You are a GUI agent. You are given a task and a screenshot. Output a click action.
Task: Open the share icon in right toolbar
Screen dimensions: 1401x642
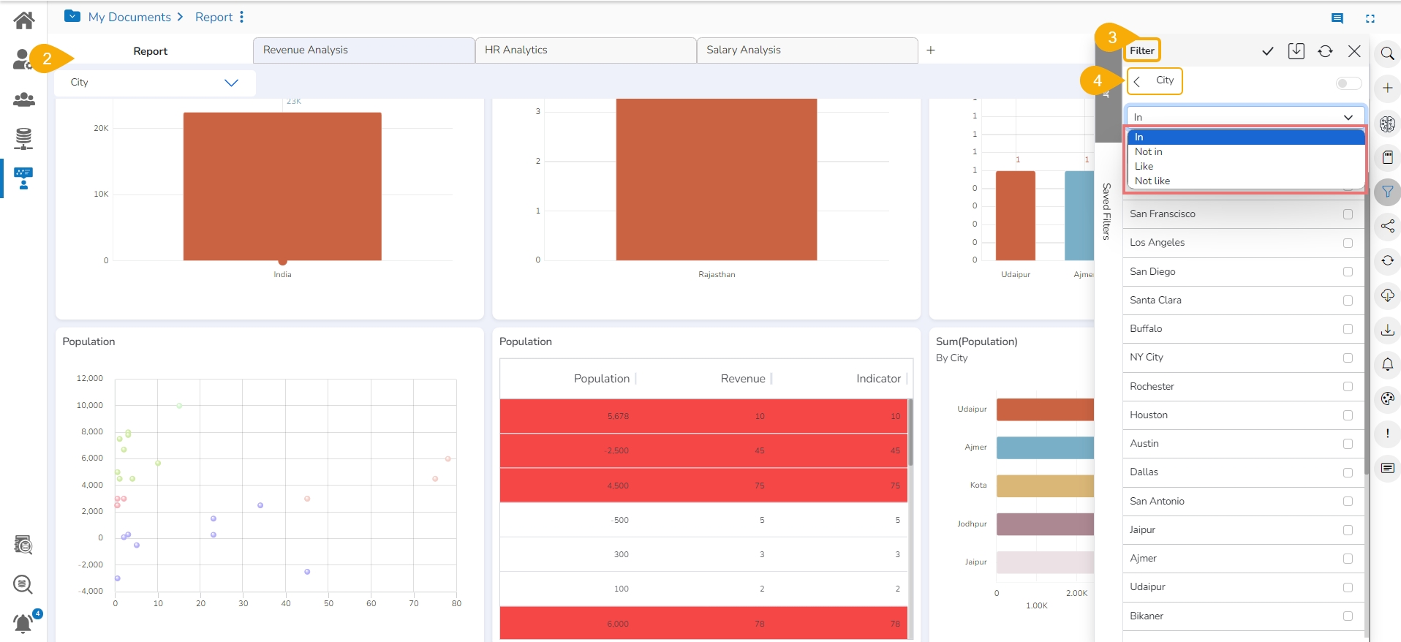tap(1387, 226)
